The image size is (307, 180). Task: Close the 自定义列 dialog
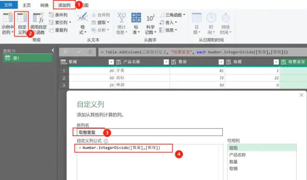pos(301,95)
